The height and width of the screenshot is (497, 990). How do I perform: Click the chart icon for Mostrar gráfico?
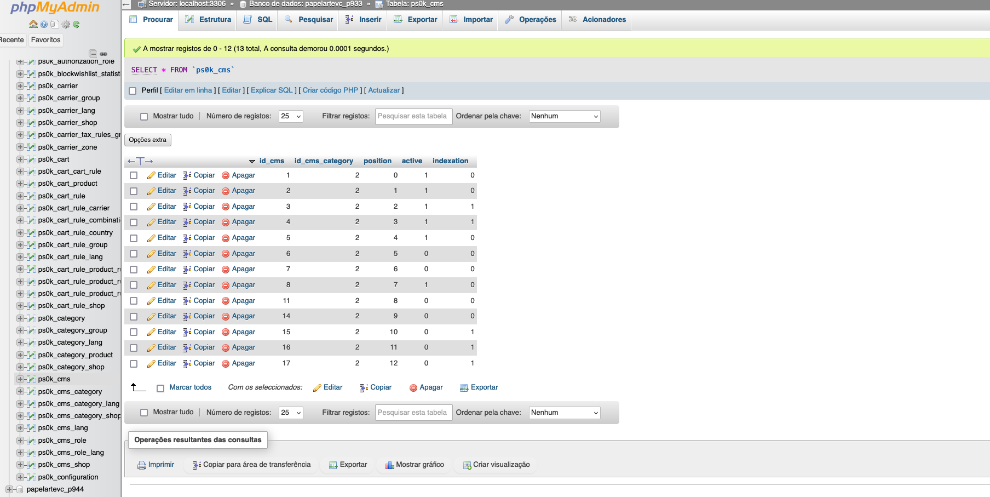pos(390,465)
